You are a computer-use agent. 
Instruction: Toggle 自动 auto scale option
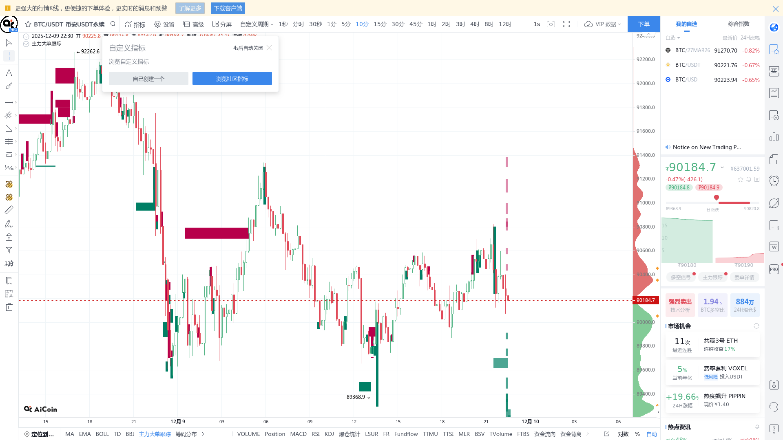(x=652, y=434)
